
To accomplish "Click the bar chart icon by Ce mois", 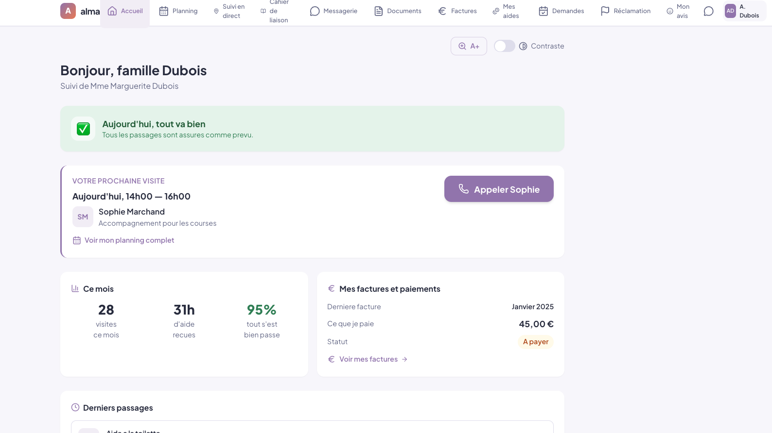I will [x=75, y=288].
